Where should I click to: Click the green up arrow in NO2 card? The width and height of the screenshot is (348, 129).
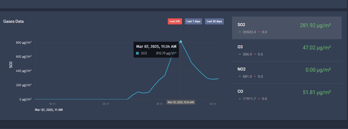pos(240,77)
